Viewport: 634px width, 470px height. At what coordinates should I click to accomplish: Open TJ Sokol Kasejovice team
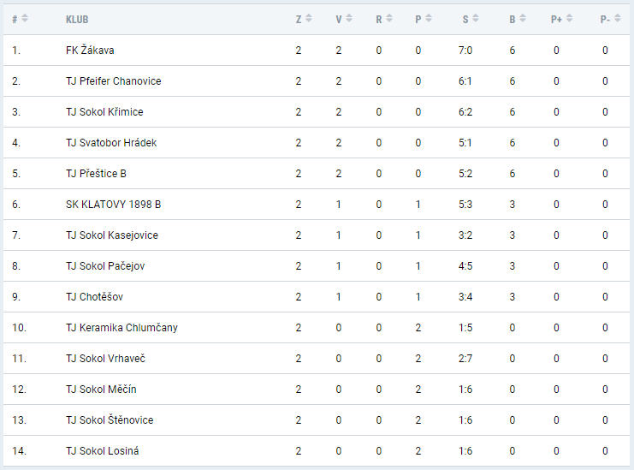tap(112, 235)
